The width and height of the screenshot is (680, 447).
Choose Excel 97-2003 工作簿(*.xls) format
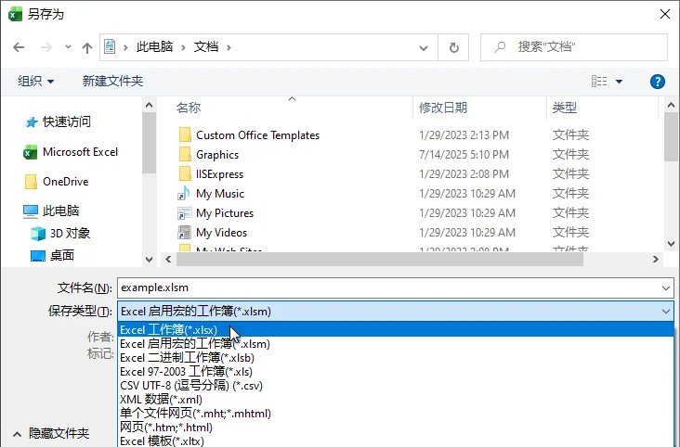(396, 372)
